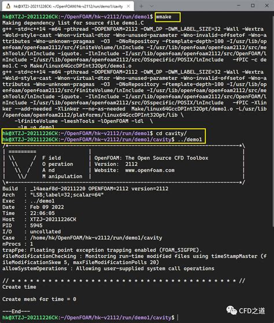Click the final command prompt cursor
The height and width of the screenshot is (323, 274).
pos(177,318)
